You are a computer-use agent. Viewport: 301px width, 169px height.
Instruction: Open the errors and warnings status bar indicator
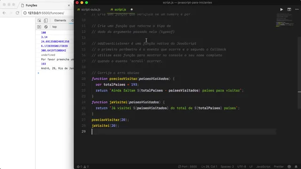[83, 167]
